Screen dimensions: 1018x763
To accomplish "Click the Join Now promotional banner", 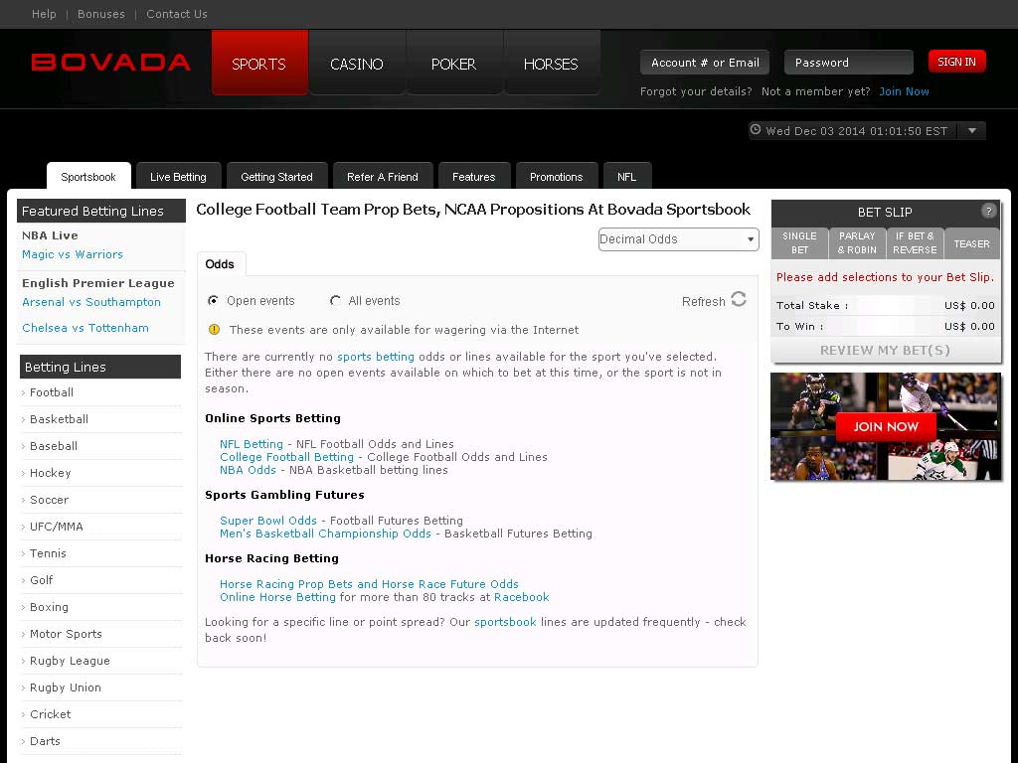I will coord(885,426).
